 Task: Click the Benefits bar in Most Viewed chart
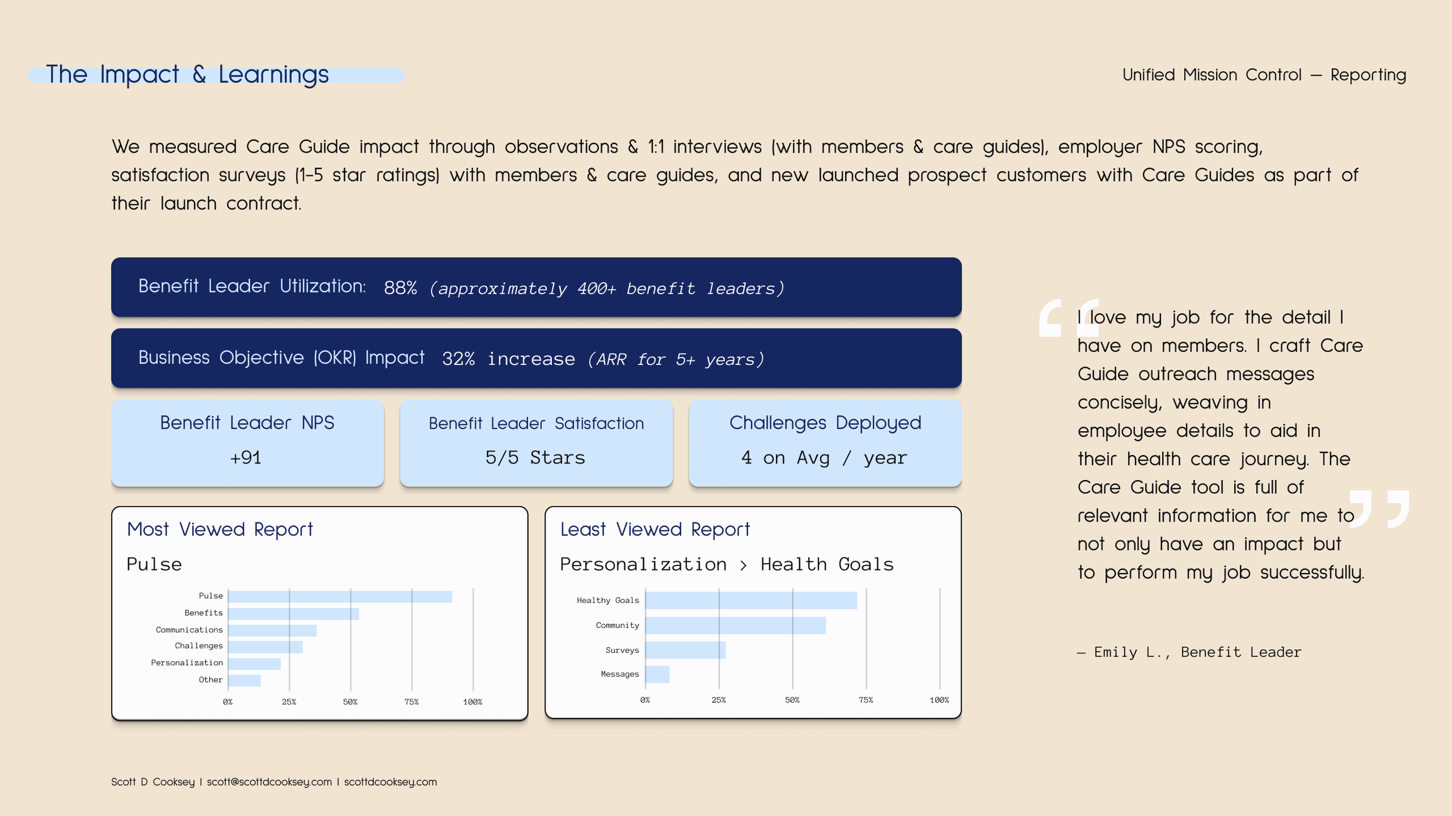pyautogui.click(x=293, y=613)
